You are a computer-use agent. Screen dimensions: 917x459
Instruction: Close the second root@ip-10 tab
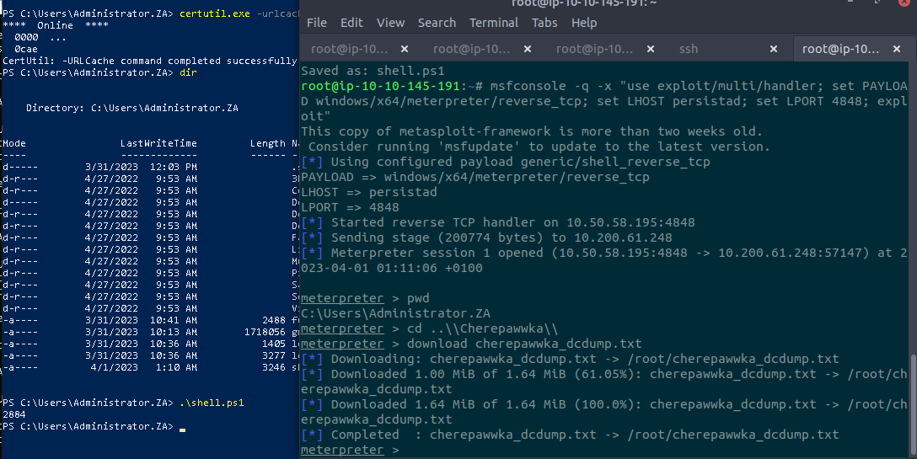[528, 49]
